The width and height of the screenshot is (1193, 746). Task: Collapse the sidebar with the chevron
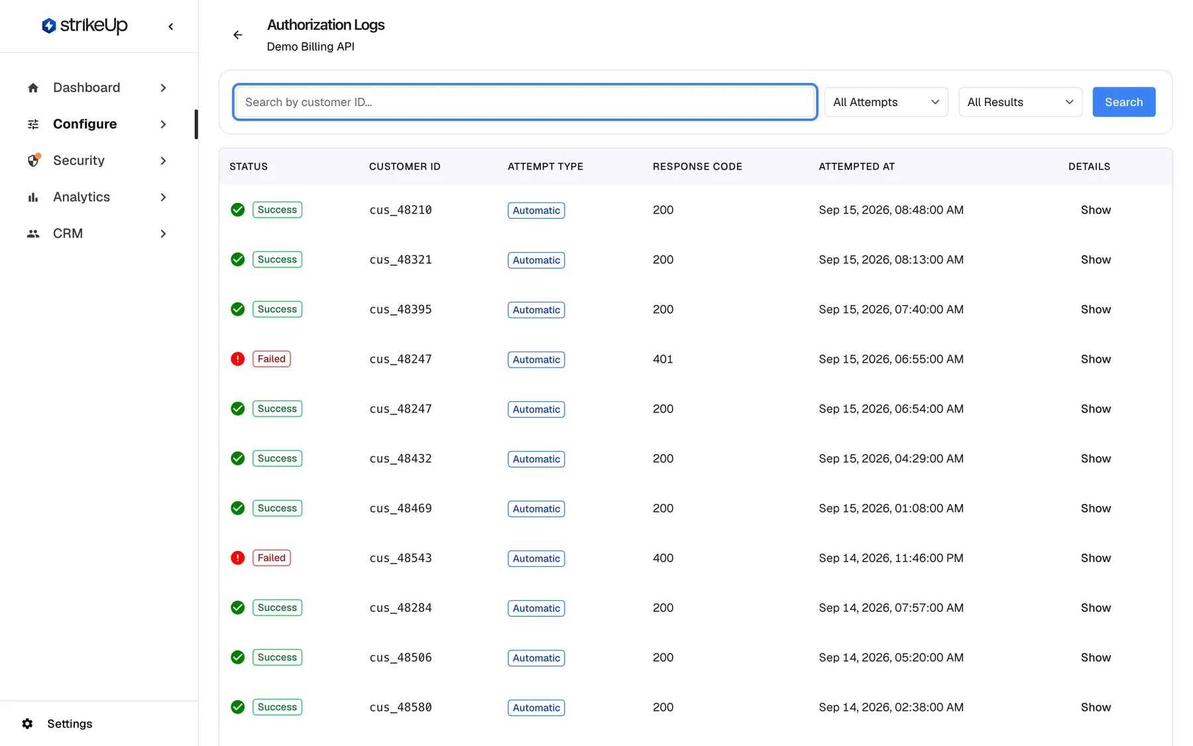pos(171,27)
